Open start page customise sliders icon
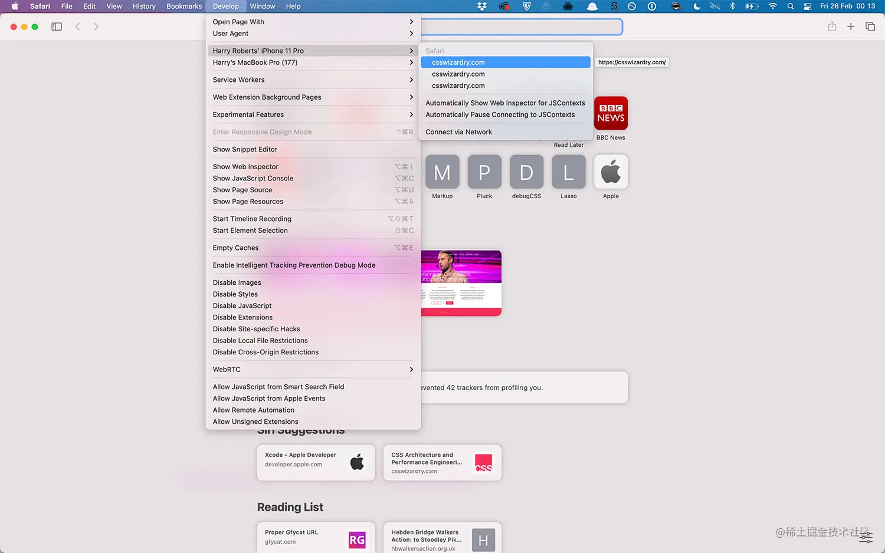Screen dimensions: 885x553 (866, 536)
